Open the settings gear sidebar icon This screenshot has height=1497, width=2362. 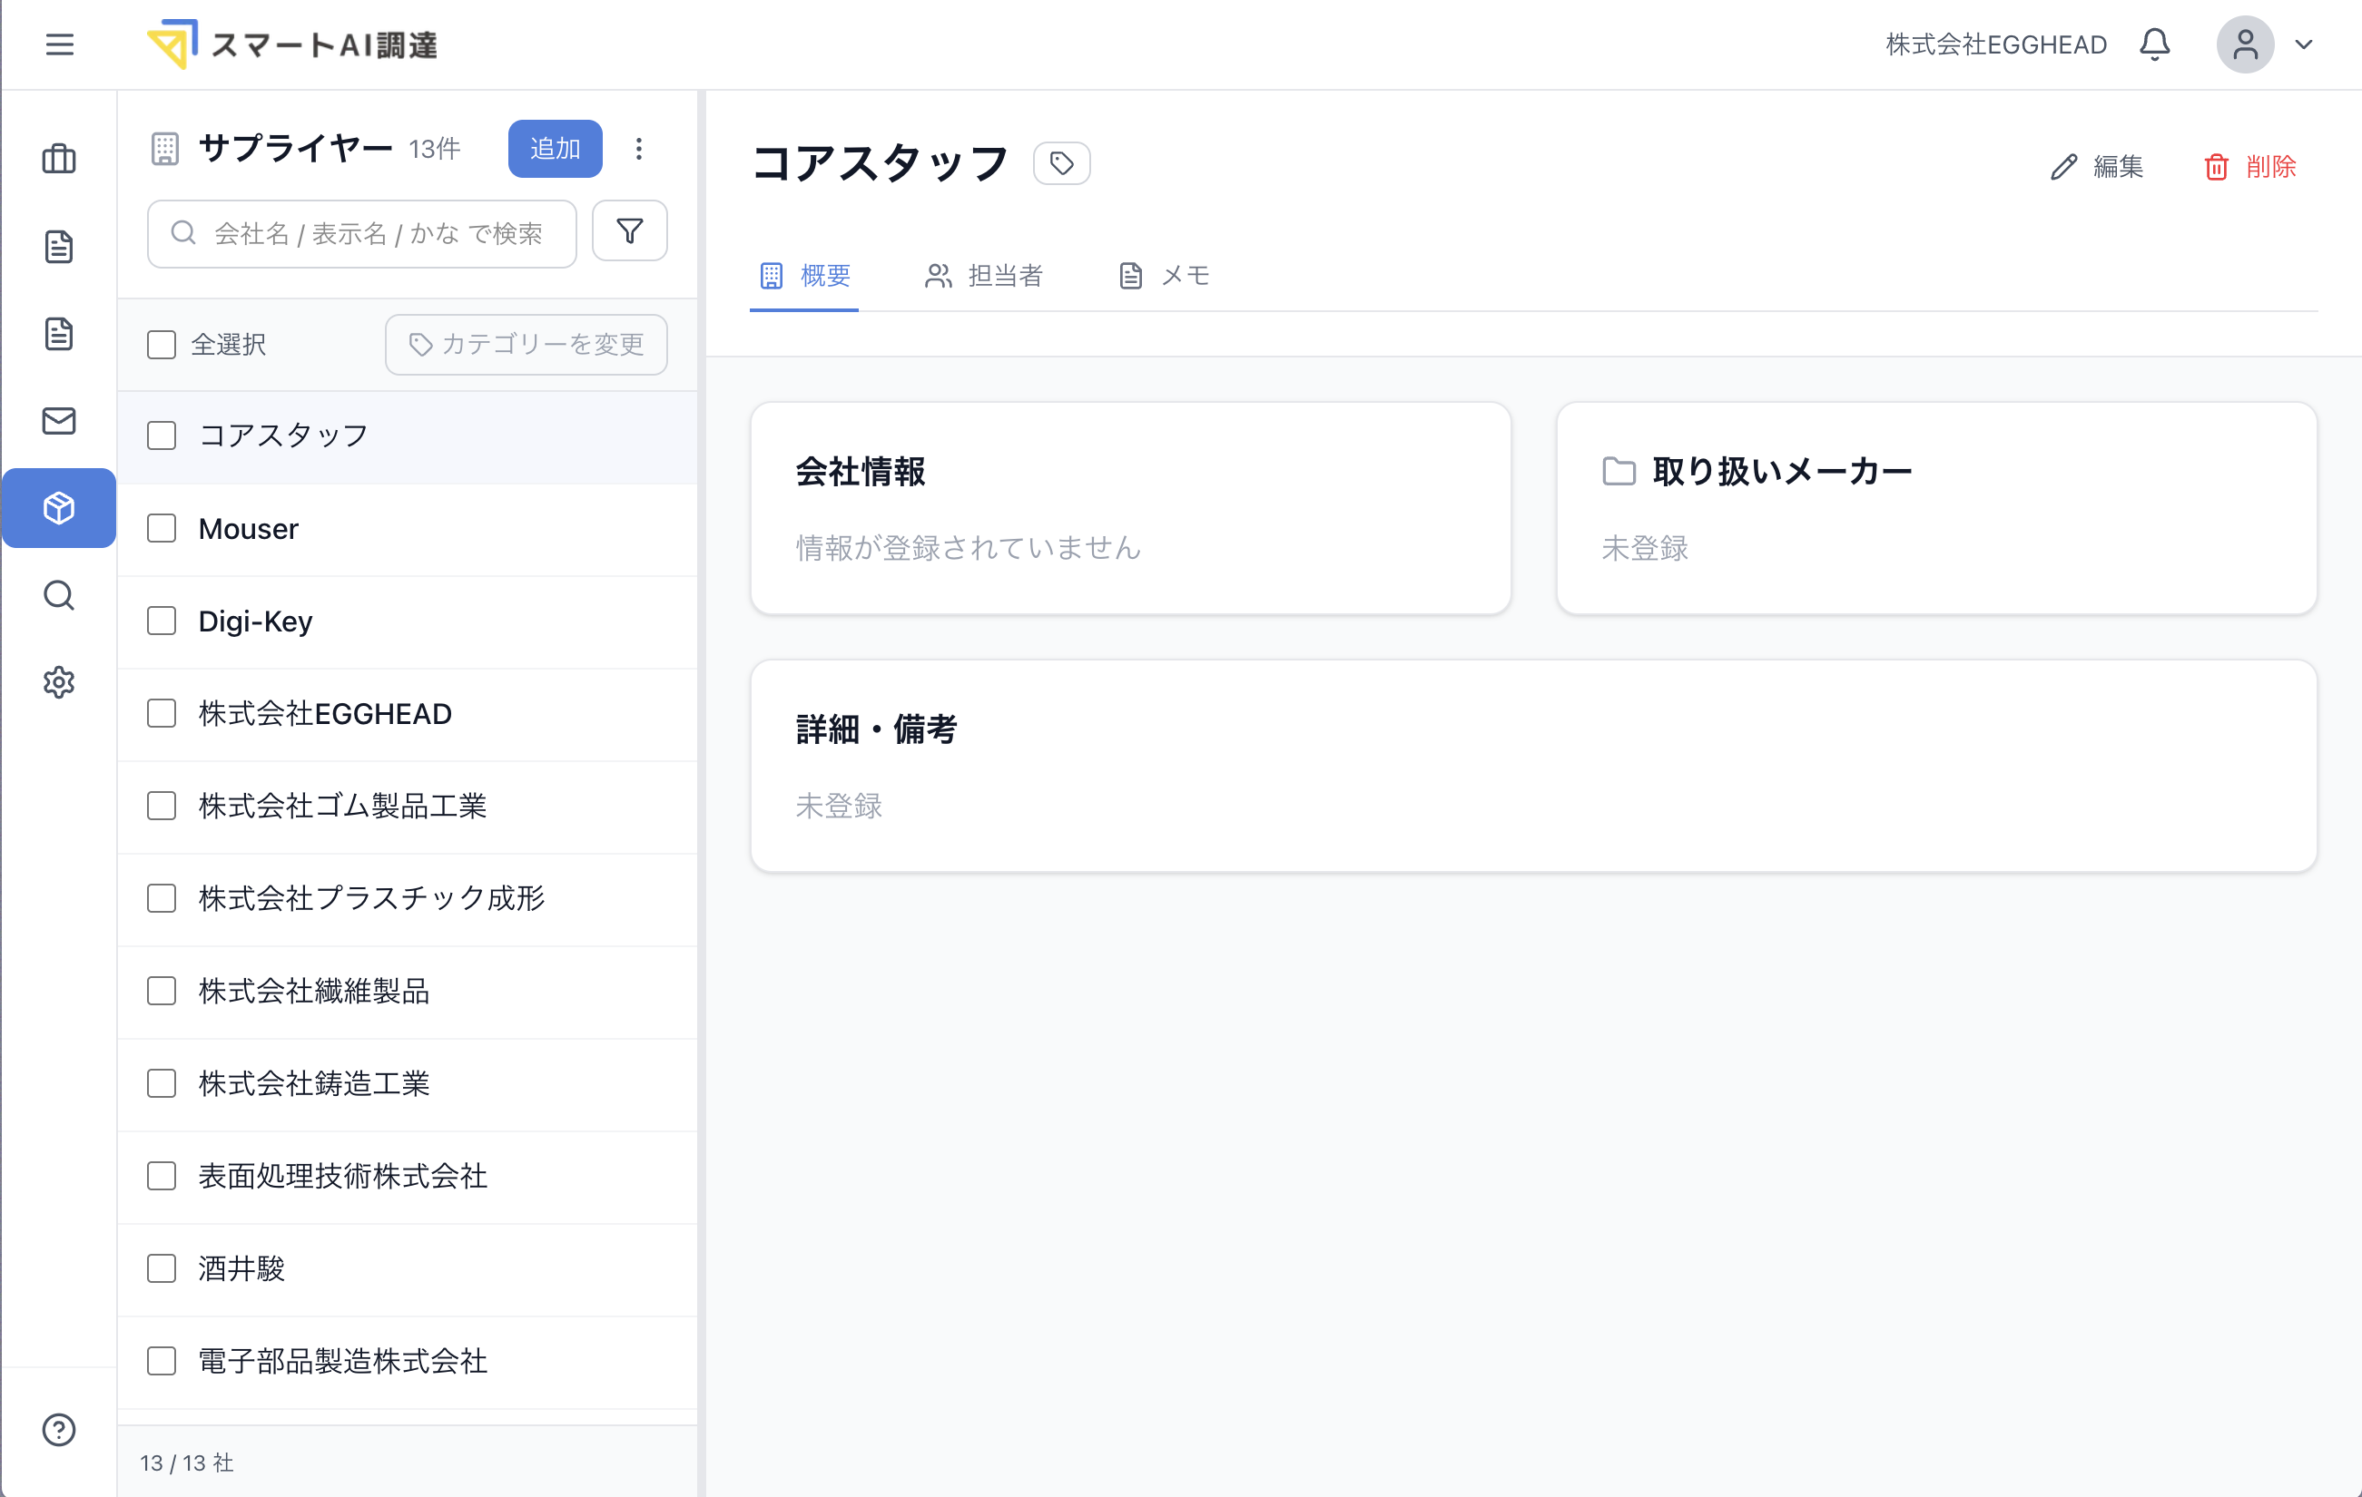pos(59,682)
